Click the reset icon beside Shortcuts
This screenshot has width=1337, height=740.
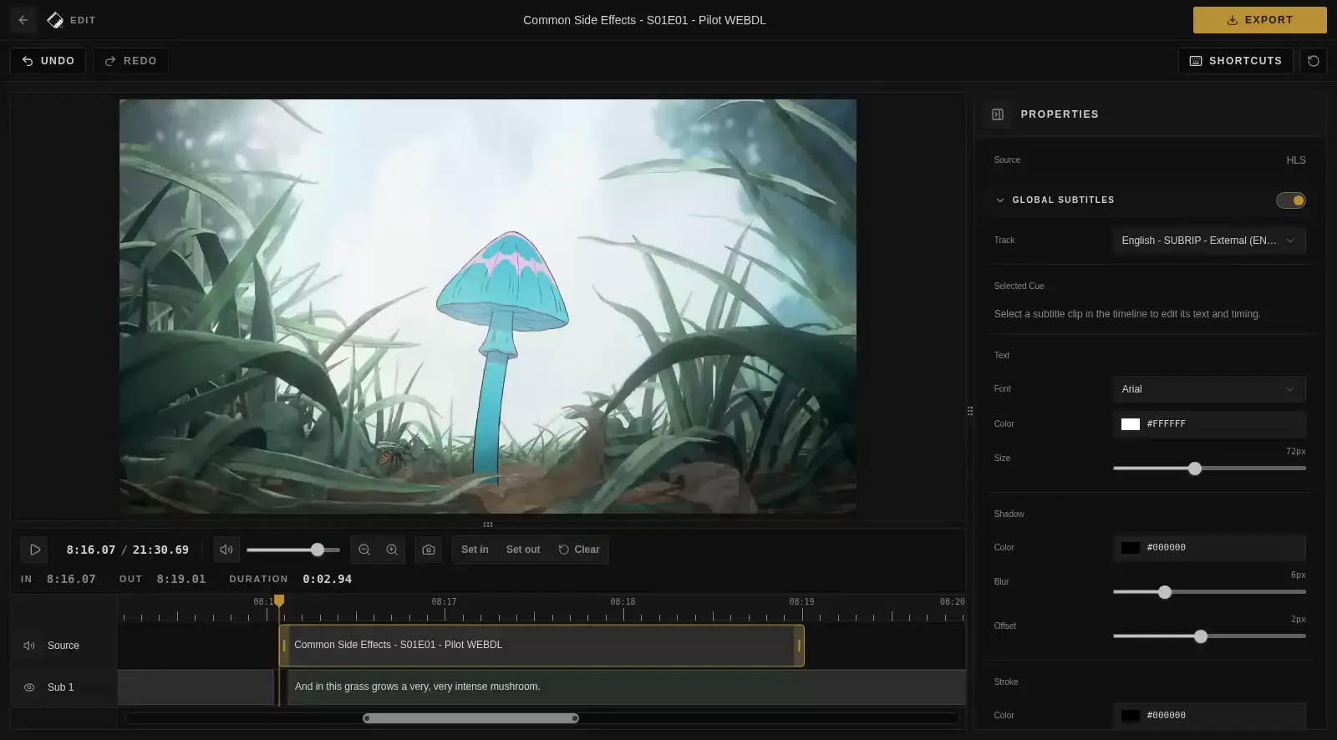[x=1314, y=61]
